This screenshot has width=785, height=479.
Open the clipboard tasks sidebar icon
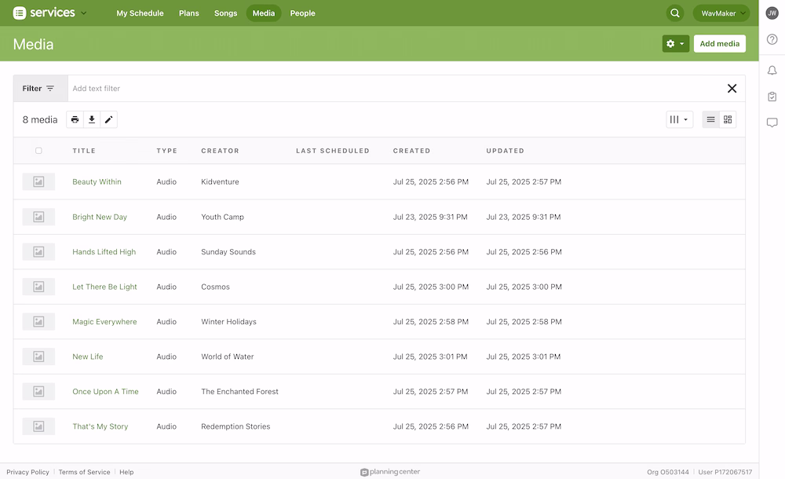click(x=772, y=97)
